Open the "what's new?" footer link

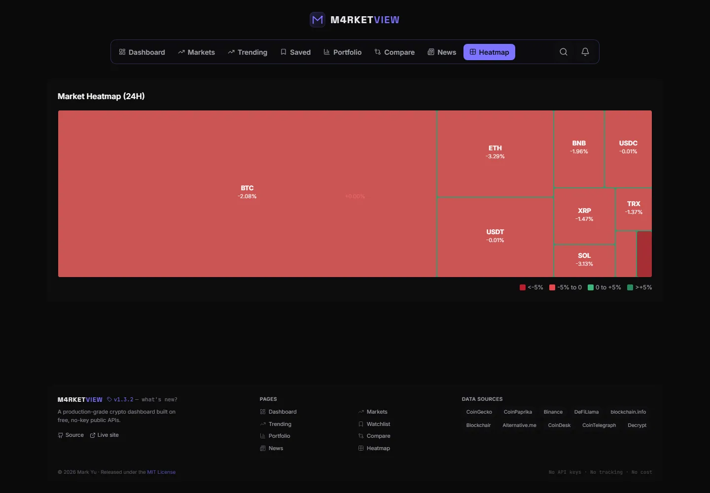tap(159, 400)
